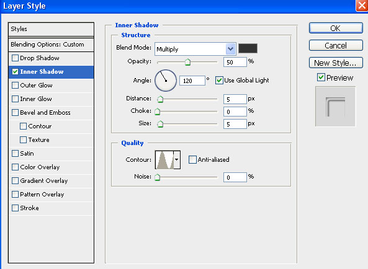
Task: Enable the Outer Glow checkbox
Action: (16, 85)
